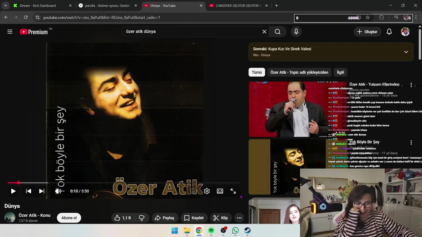Start voice search with the microphone icon
Screen dimensions: 422x237
(296, 32)
